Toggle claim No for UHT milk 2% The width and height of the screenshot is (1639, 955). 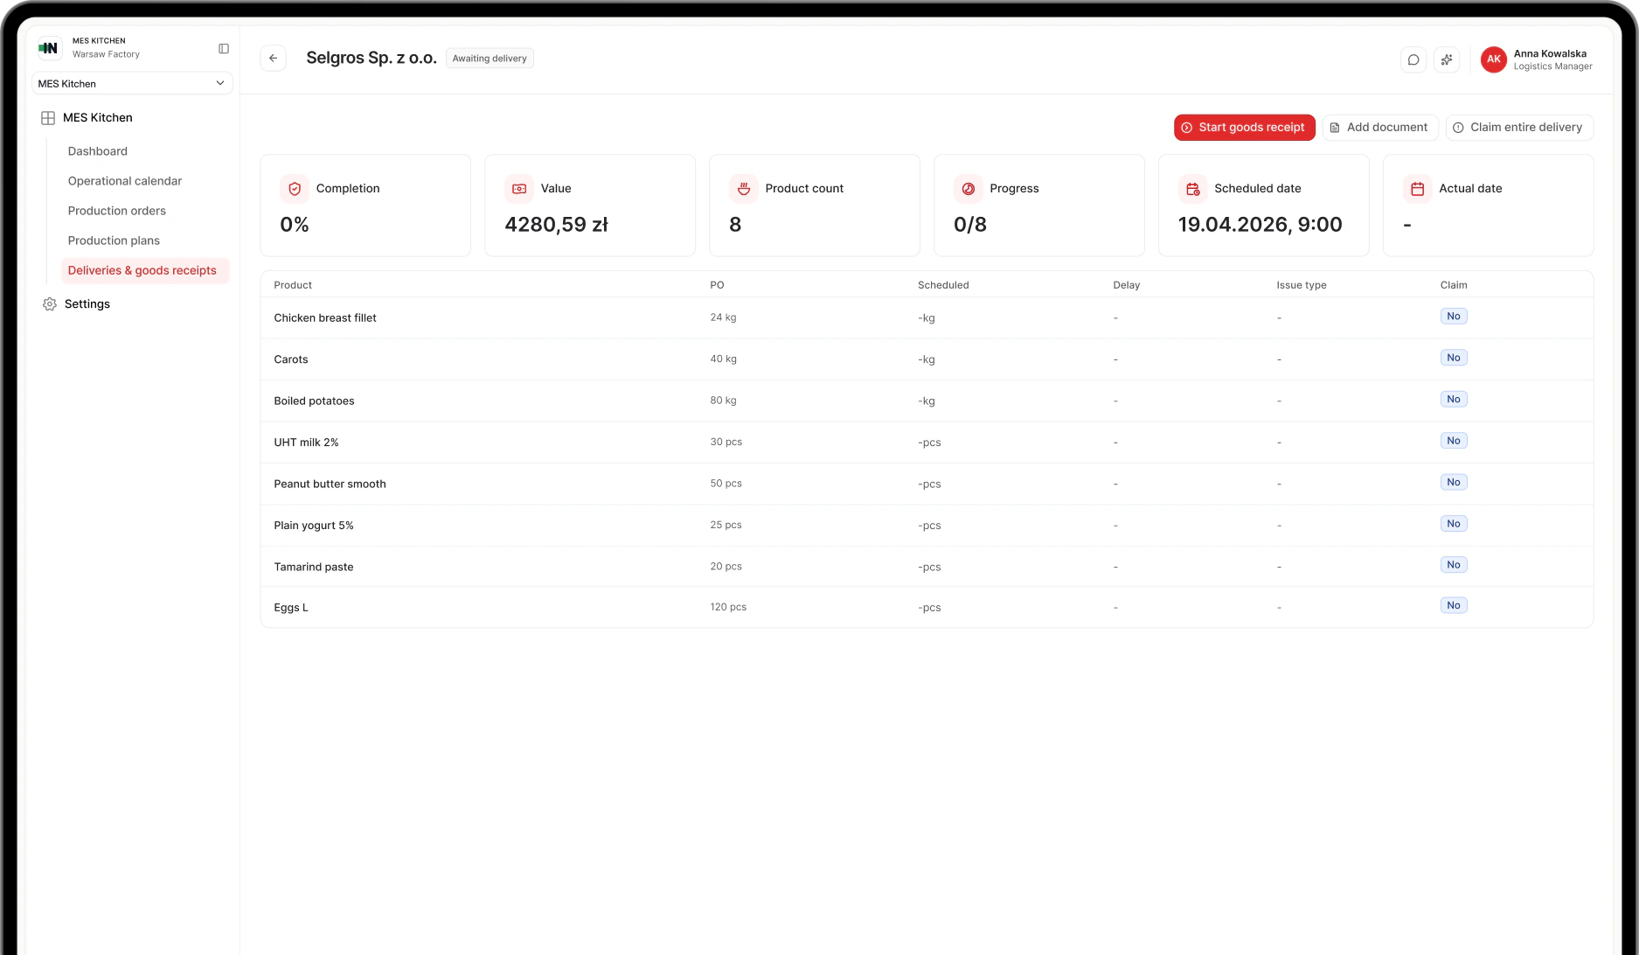coord(1454,441)
